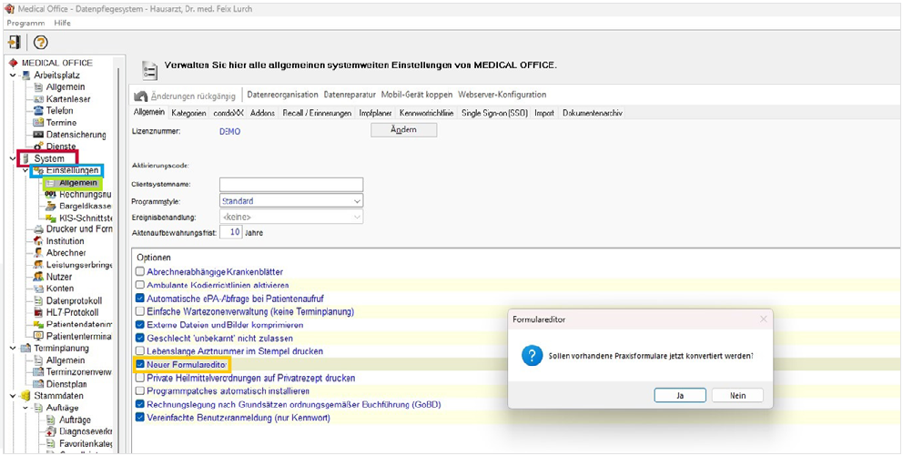Select the HL7-Protokoll icon entry
903x456 pixels.
pos(38,312)
